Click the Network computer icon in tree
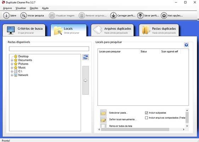Screen dimensions: 199x142 pyautogui.click(x=16, y=75)
